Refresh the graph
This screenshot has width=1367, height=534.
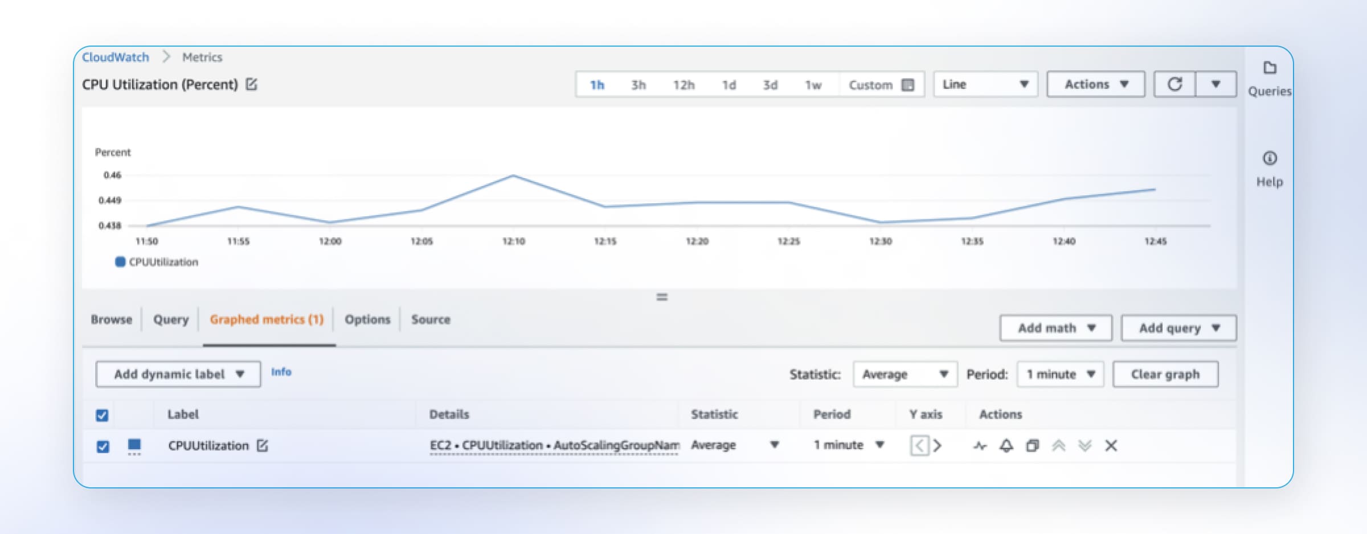pyautogui.click(x=1174, y=84)
